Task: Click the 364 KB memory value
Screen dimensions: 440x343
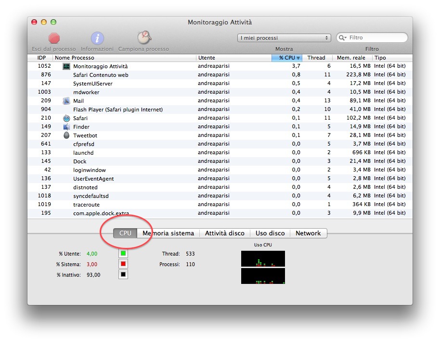Action: click(x=362, y=204)
